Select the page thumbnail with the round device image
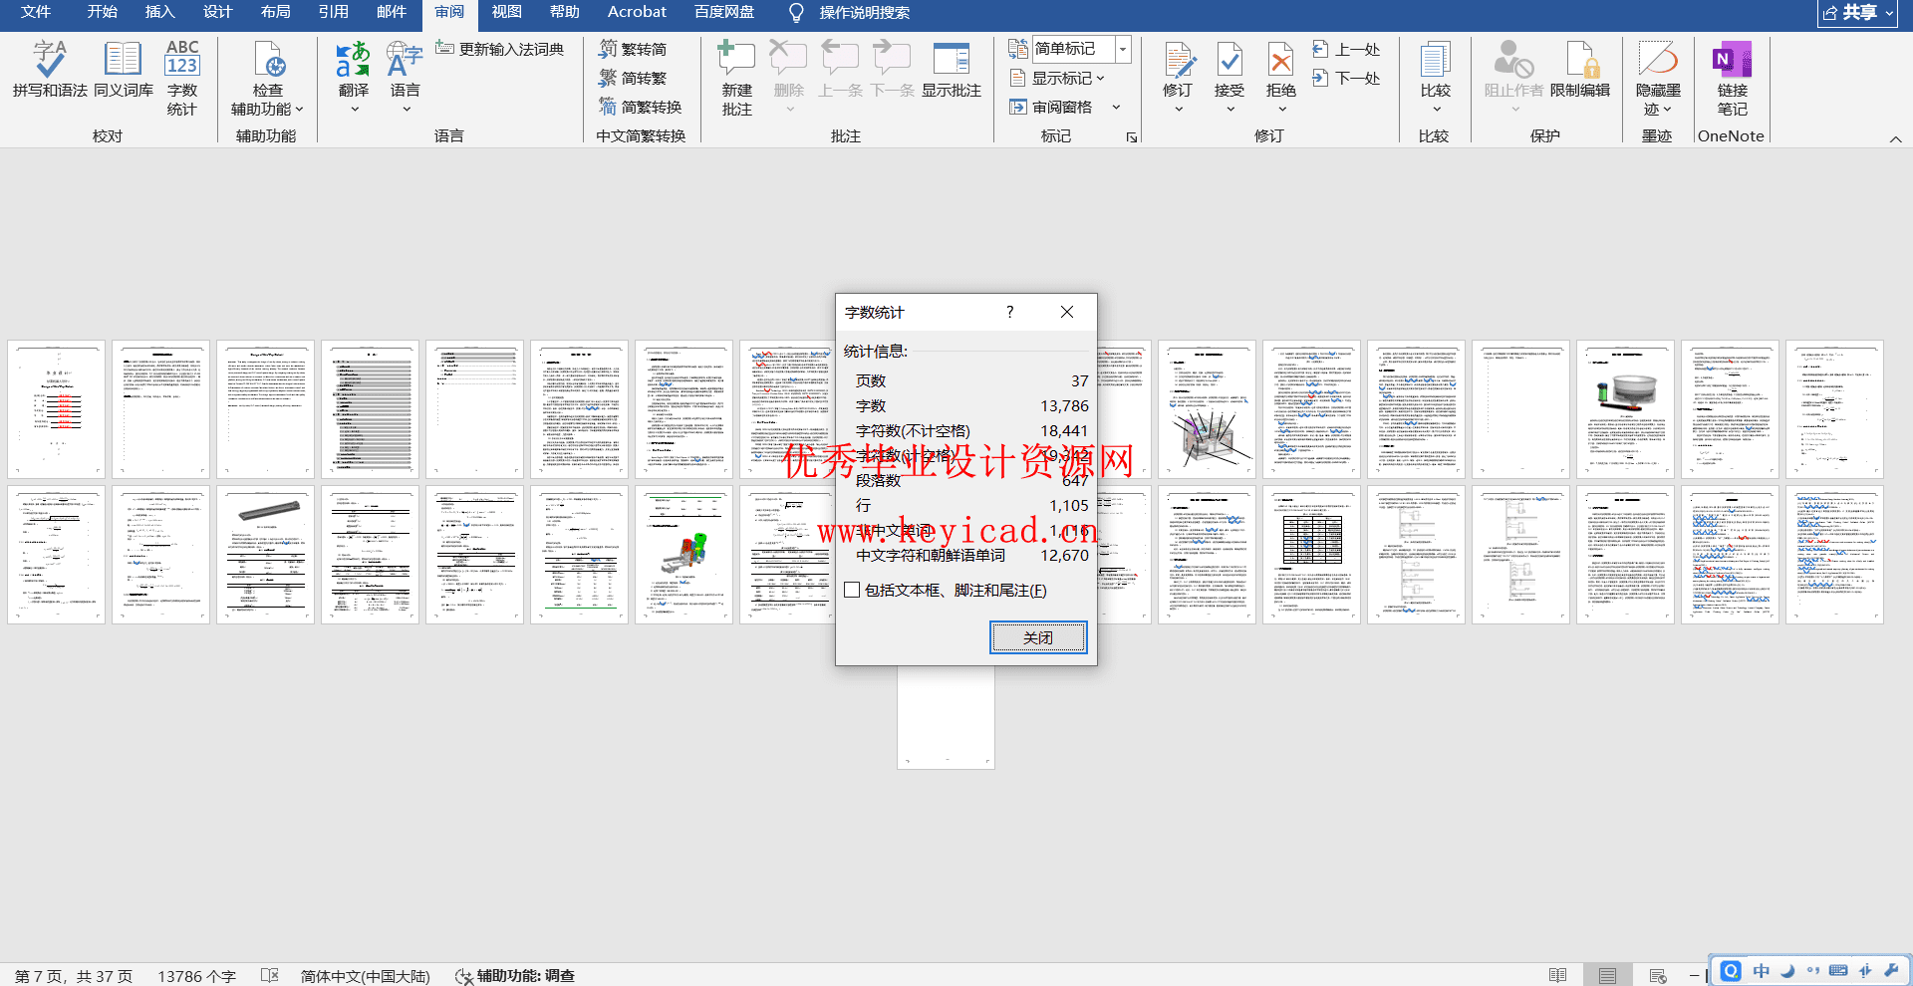1913x986 pixels. (x=1625, y=409)
